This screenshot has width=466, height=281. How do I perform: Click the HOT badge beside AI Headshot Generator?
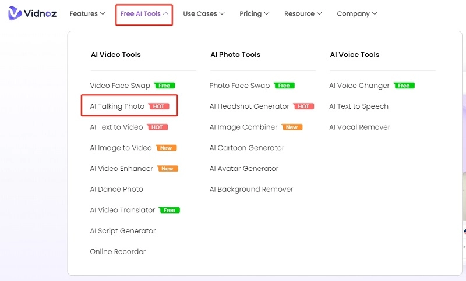click(x=303, y=106)
